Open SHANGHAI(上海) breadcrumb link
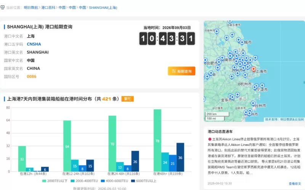The image size is (305, 190). tap(103, 8)
